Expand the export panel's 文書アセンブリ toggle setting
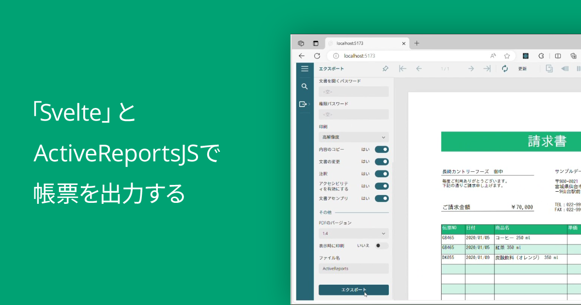The image size is (581, 305). tap(382, 198)
